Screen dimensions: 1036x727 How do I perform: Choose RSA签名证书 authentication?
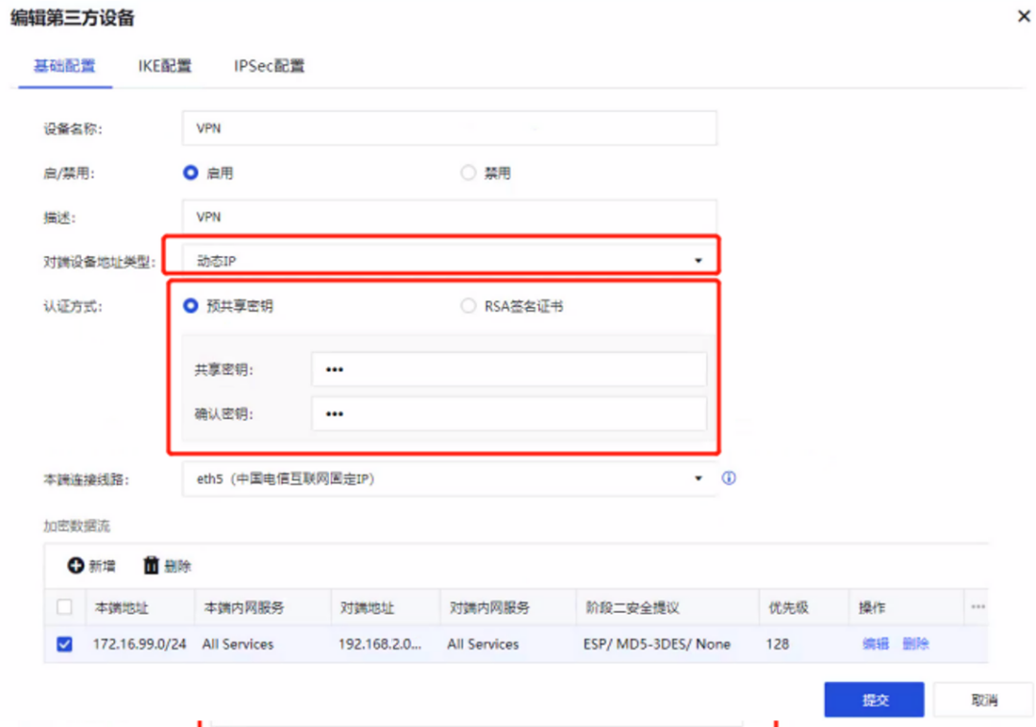click(x=468, y=306)
